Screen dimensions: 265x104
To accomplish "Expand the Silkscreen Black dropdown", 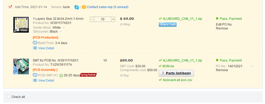I will coord(61,32).
